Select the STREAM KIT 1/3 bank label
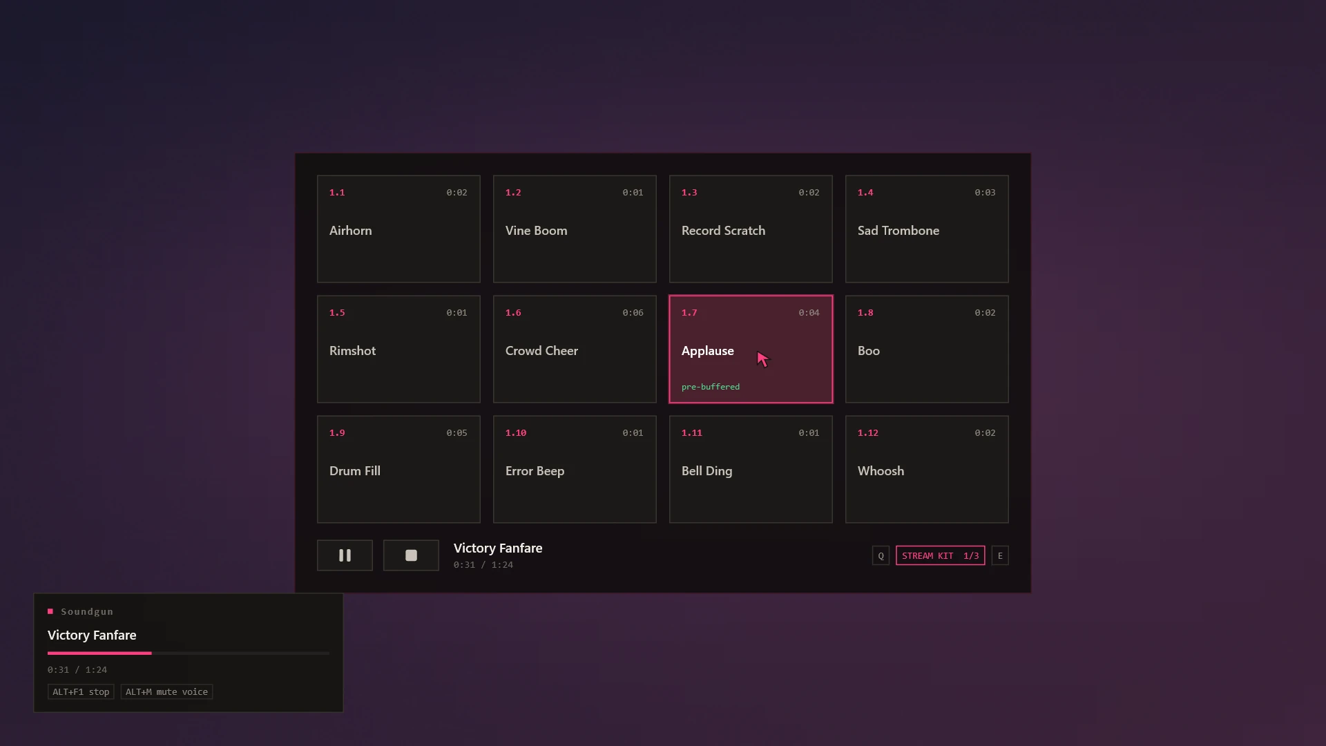Viewport: 1326px width, 746px height. (941, 555)
